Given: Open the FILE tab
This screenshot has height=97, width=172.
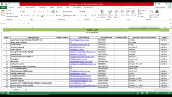Looking at the screenshot, I should click(4, 7).
